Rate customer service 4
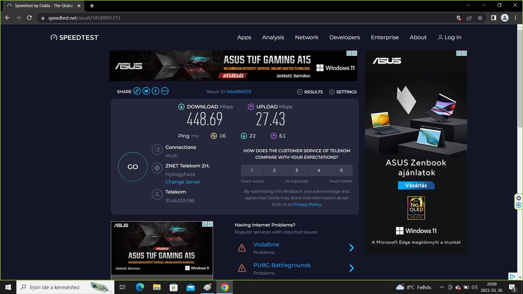 coord(319,170)
